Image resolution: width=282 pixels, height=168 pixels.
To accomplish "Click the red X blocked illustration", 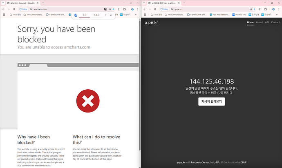I will tap(88, 101).
